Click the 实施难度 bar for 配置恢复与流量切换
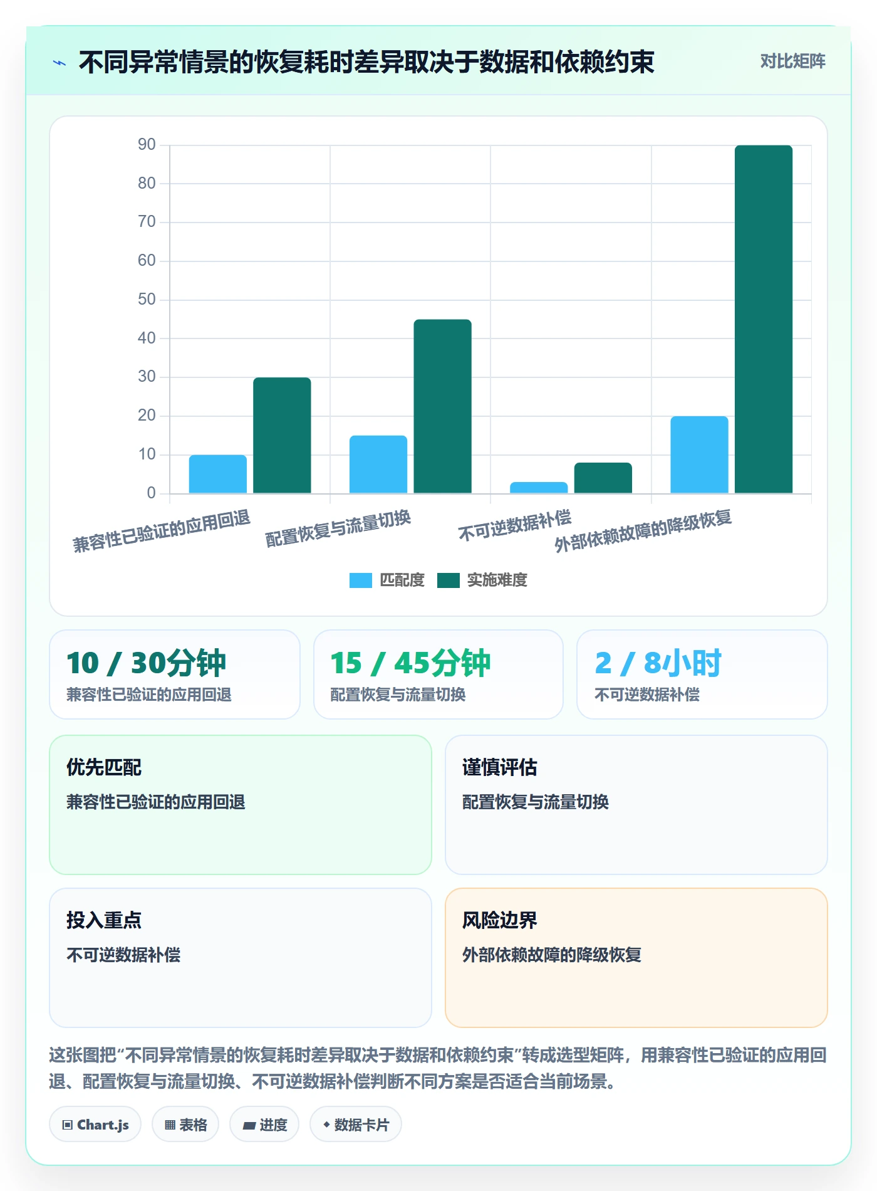Image resolution: width=877 pixels, height=1191 pixels. (x=442, y=406)
